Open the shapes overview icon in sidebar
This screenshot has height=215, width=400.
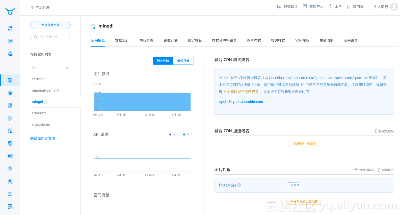pyautogui.click(x=10, y=28)
